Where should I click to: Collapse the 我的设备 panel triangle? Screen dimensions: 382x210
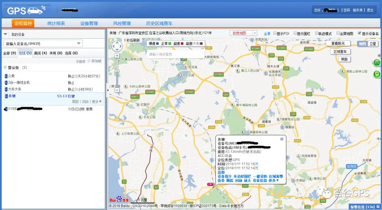[x=5, y=34]
